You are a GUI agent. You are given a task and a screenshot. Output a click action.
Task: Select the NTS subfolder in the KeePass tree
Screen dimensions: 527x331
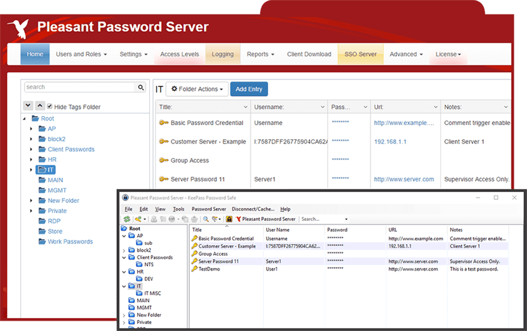(149, 265)
